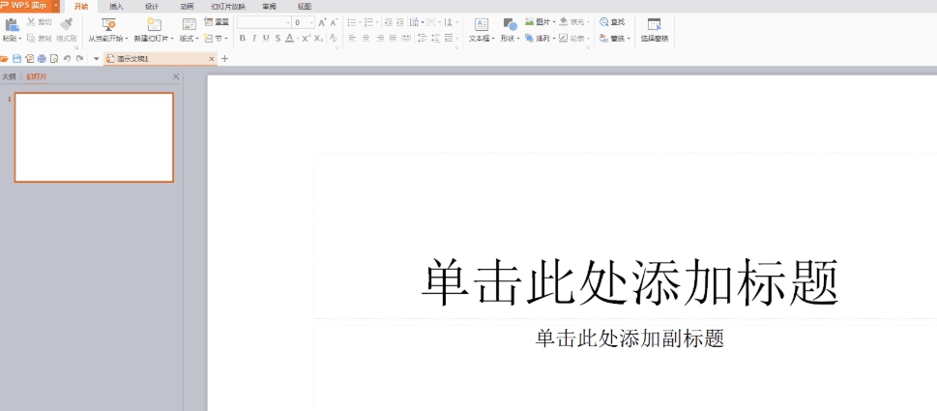The image size is (937, 411).
Task: Click the increase indent icon
Action: pyautogui.click(x=399, y=22)
